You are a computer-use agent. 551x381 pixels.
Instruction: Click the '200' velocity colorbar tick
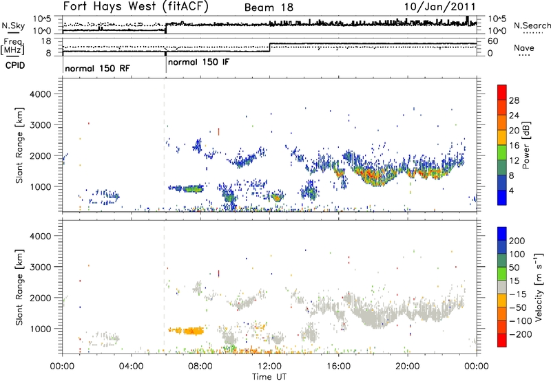pos(517,241)
